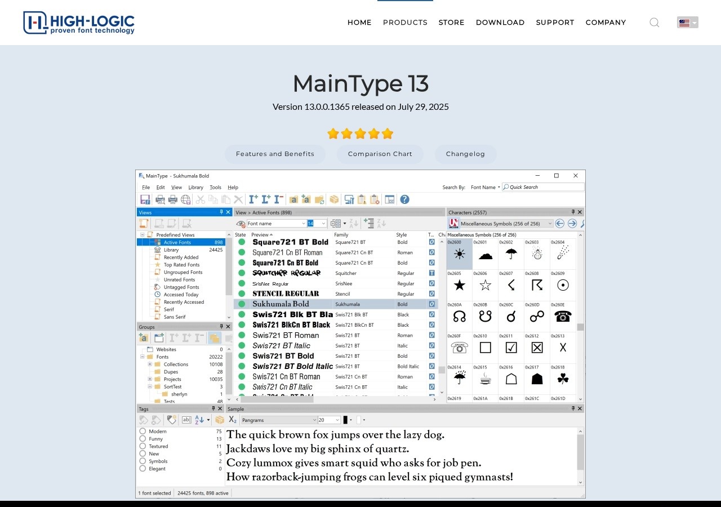Click the Unicode icon in Characters panel
This screenshot has width=721, height=507.
click(453, 224)
